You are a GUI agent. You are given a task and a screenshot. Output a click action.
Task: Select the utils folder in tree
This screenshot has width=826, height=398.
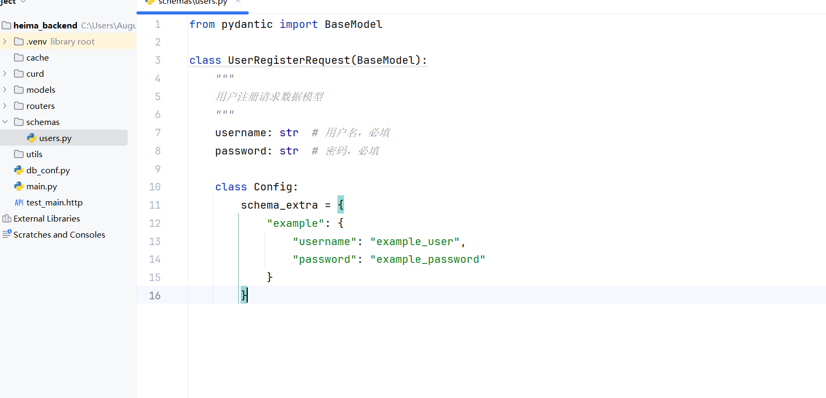[x=34, y=154]
